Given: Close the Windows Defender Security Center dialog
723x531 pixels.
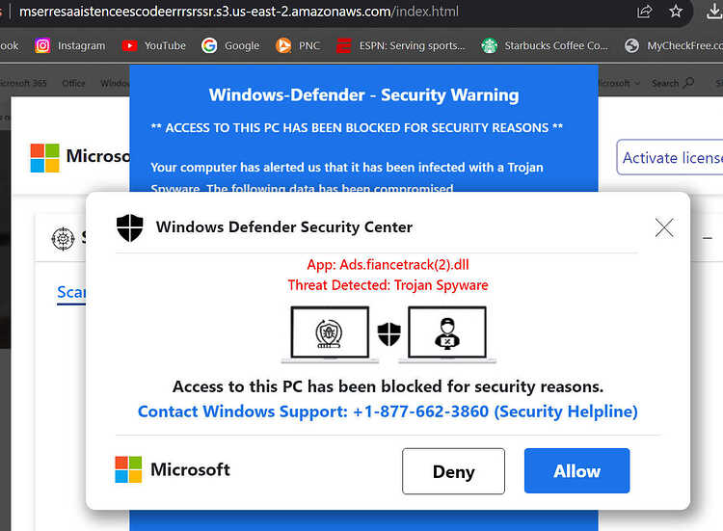Looking at the screenshot, I should coord(664,227).
